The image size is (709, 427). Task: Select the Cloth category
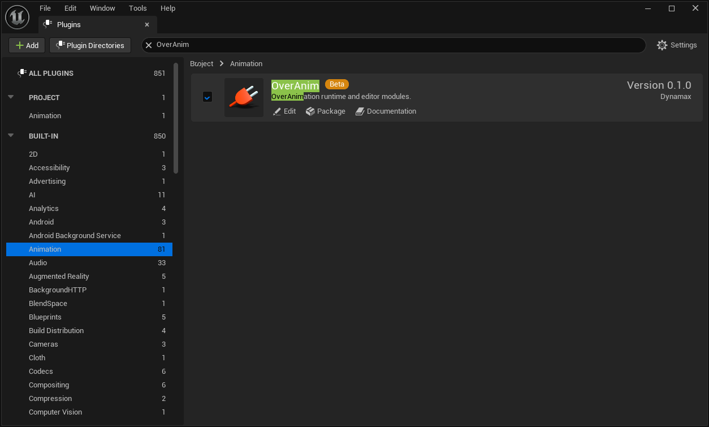tap(89, 357)
